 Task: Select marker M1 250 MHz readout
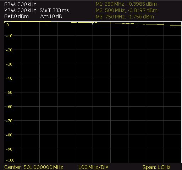point(126,4)
